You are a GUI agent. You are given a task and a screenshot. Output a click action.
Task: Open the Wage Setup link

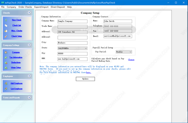(x=16, y=68)
